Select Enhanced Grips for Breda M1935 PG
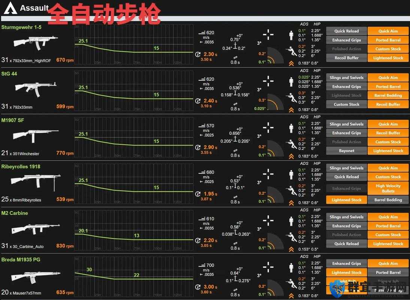This screenshot has width=410, height=300. tap(346, 264)
